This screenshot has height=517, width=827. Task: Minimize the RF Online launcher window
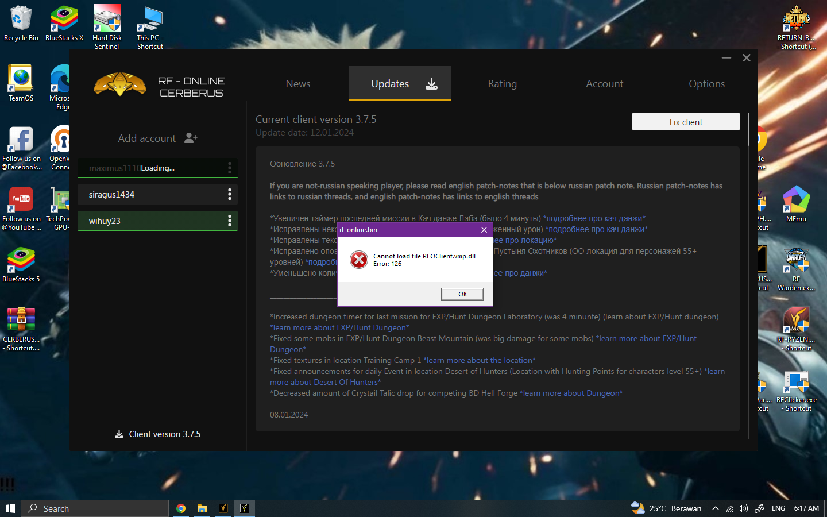pos(726,57)
